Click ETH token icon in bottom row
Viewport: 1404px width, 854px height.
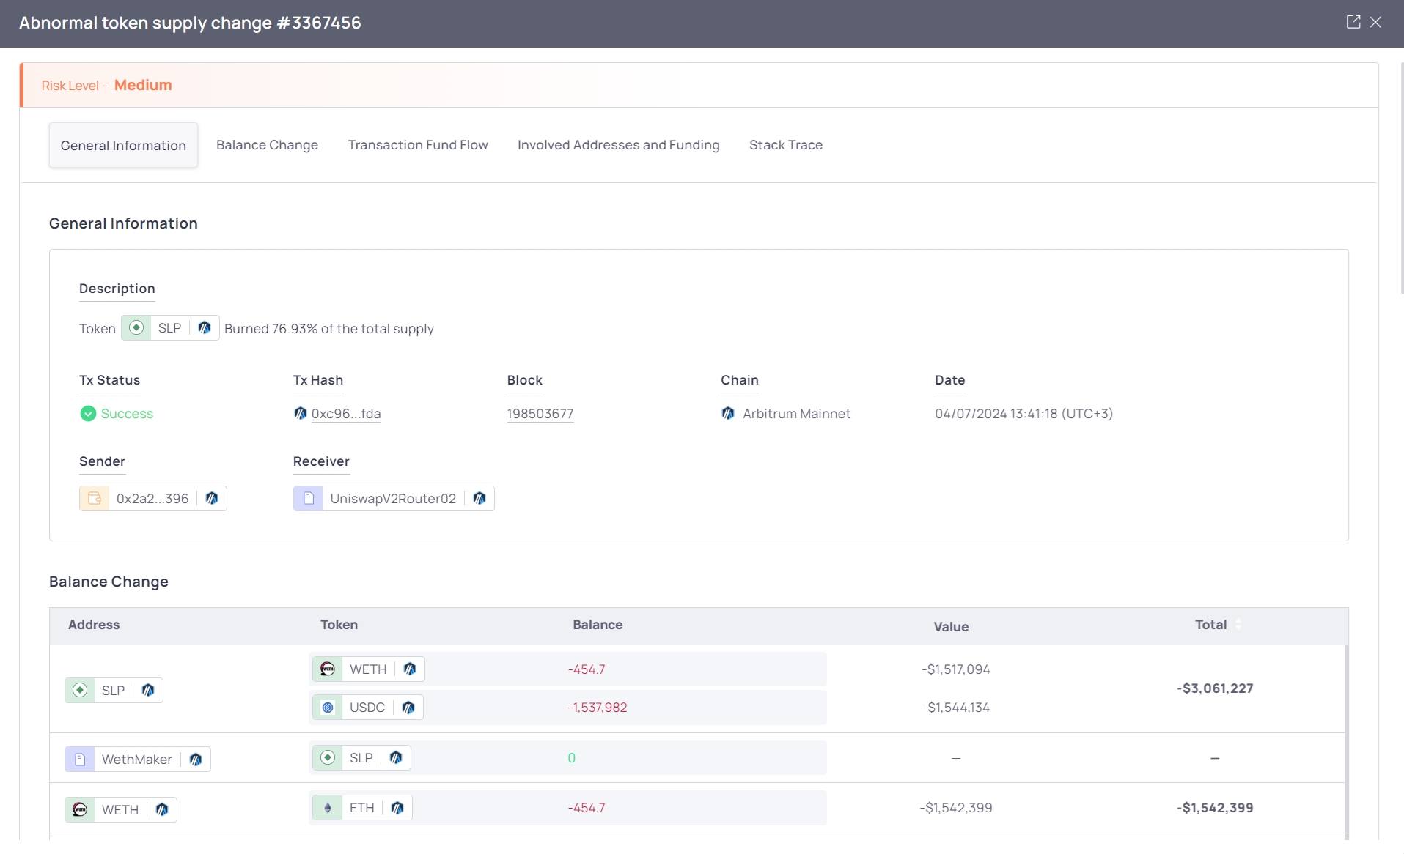[328, 807]
